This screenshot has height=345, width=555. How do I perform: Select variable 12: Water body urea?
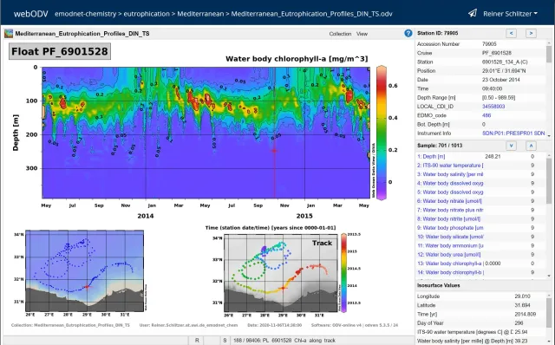448,254
